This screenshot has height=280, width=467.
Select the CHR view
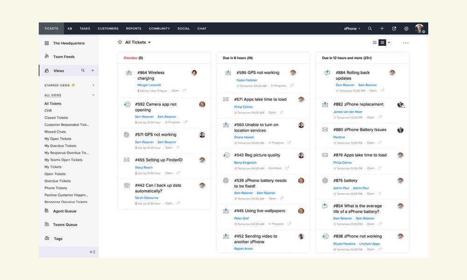pos(48,111)
